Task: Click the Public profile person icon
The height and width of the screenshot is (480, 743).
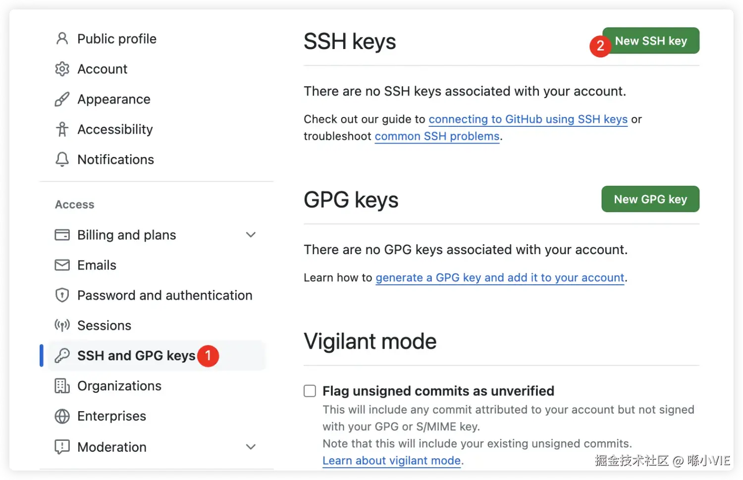Action: pyautogui.click(x=62, y=39)
